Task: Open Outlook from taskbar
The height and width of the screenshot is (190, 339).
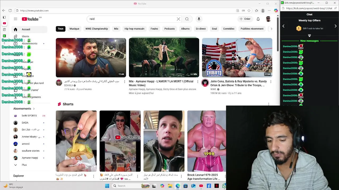Action: tap(193, 186)
